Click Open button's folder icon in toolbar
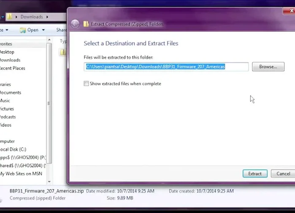 (23, 30)
